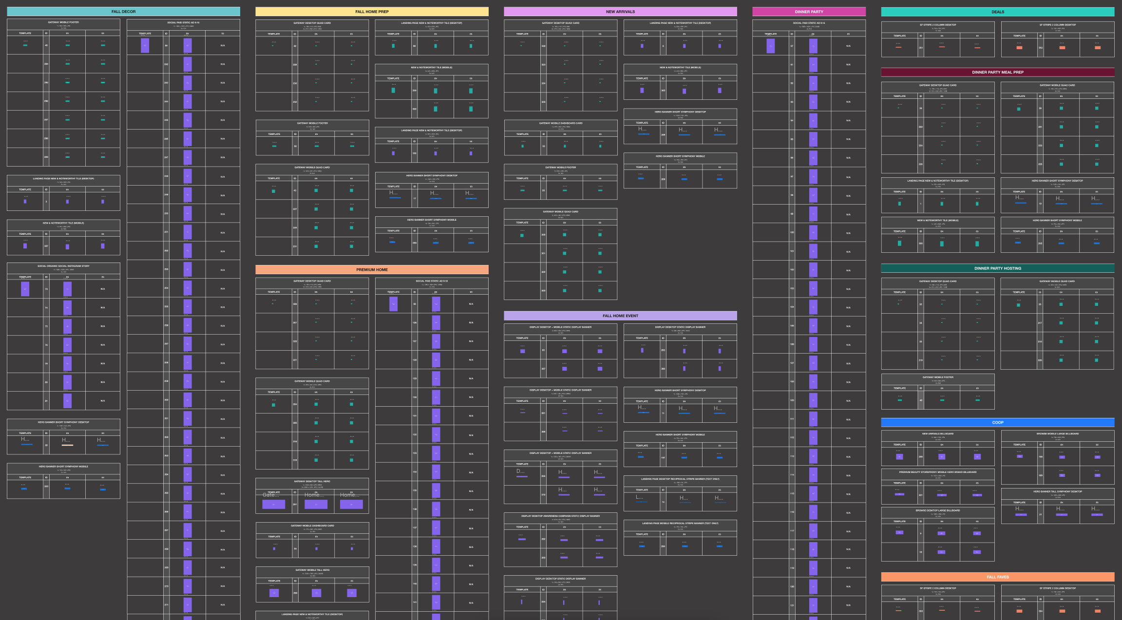Select the DINNER PARTY MEAL PREP header
The image size is (1122, 620).
pos(997,72)
